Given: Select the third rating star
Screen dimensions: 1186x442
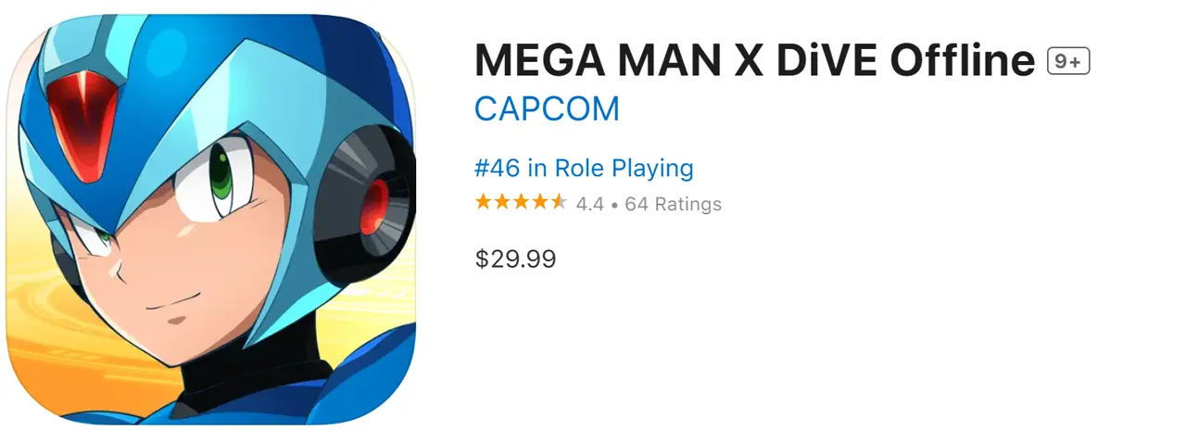Looking at the screenshot, I should point(521,202).
